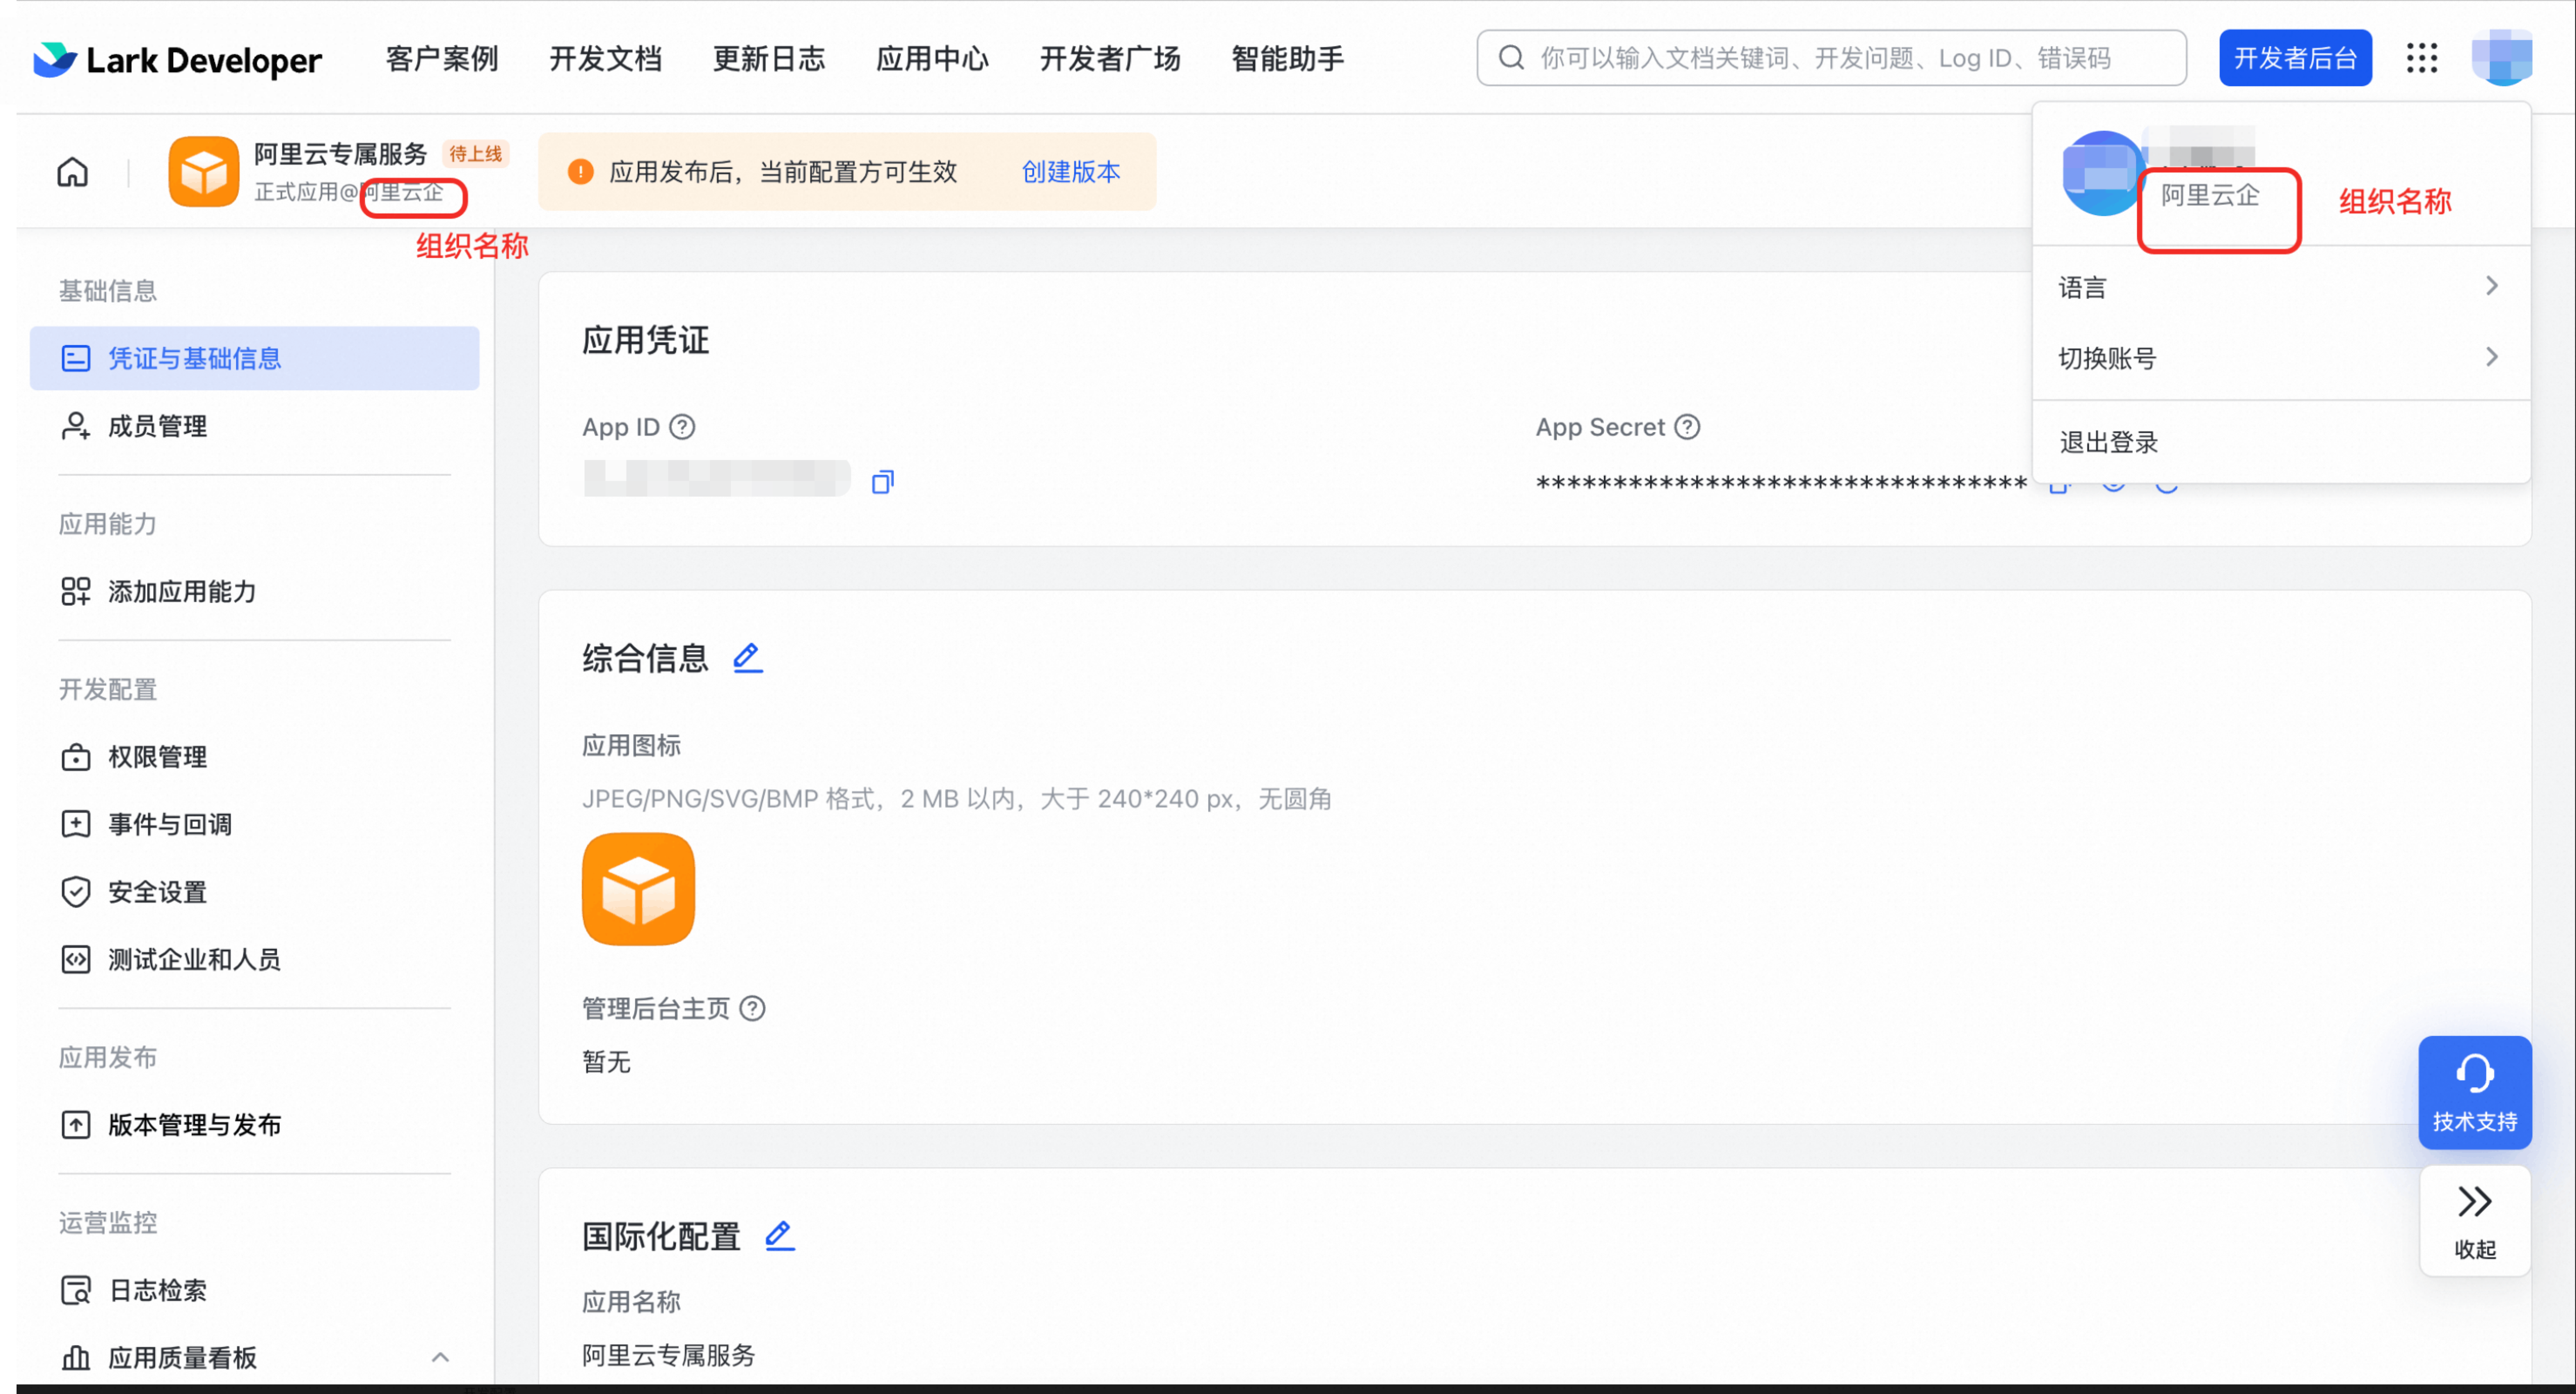
Task: Click the 管理后台主页 help icon
Action: point(752,1008)
